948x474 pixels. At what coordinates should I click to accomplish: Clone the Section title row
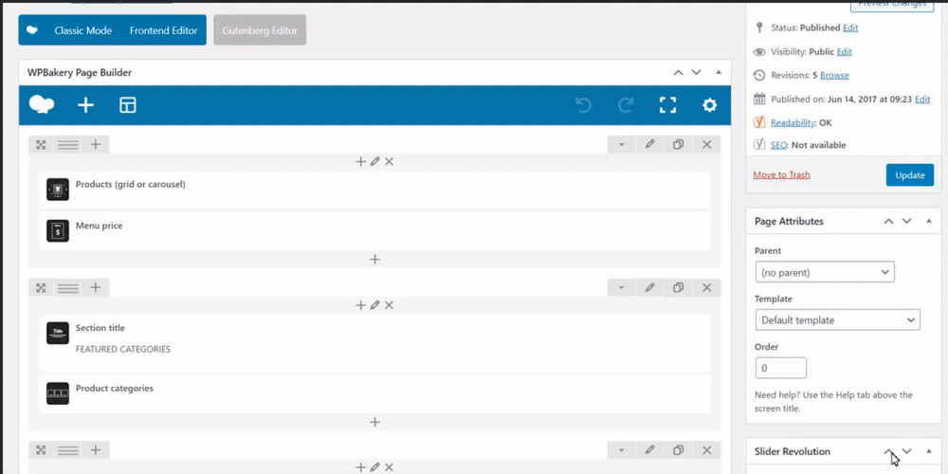point(679,288)
